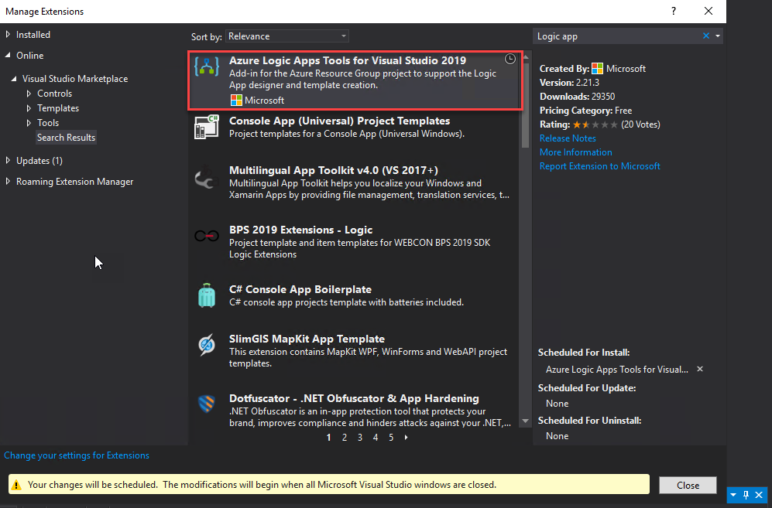Remove Azure Logic Apps Tools from scheduled install
Screen dimensions: 772x508
[700, 370]
